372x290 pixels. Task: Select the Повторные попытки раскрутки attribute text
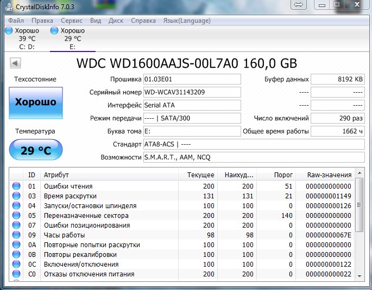point(92,245)
